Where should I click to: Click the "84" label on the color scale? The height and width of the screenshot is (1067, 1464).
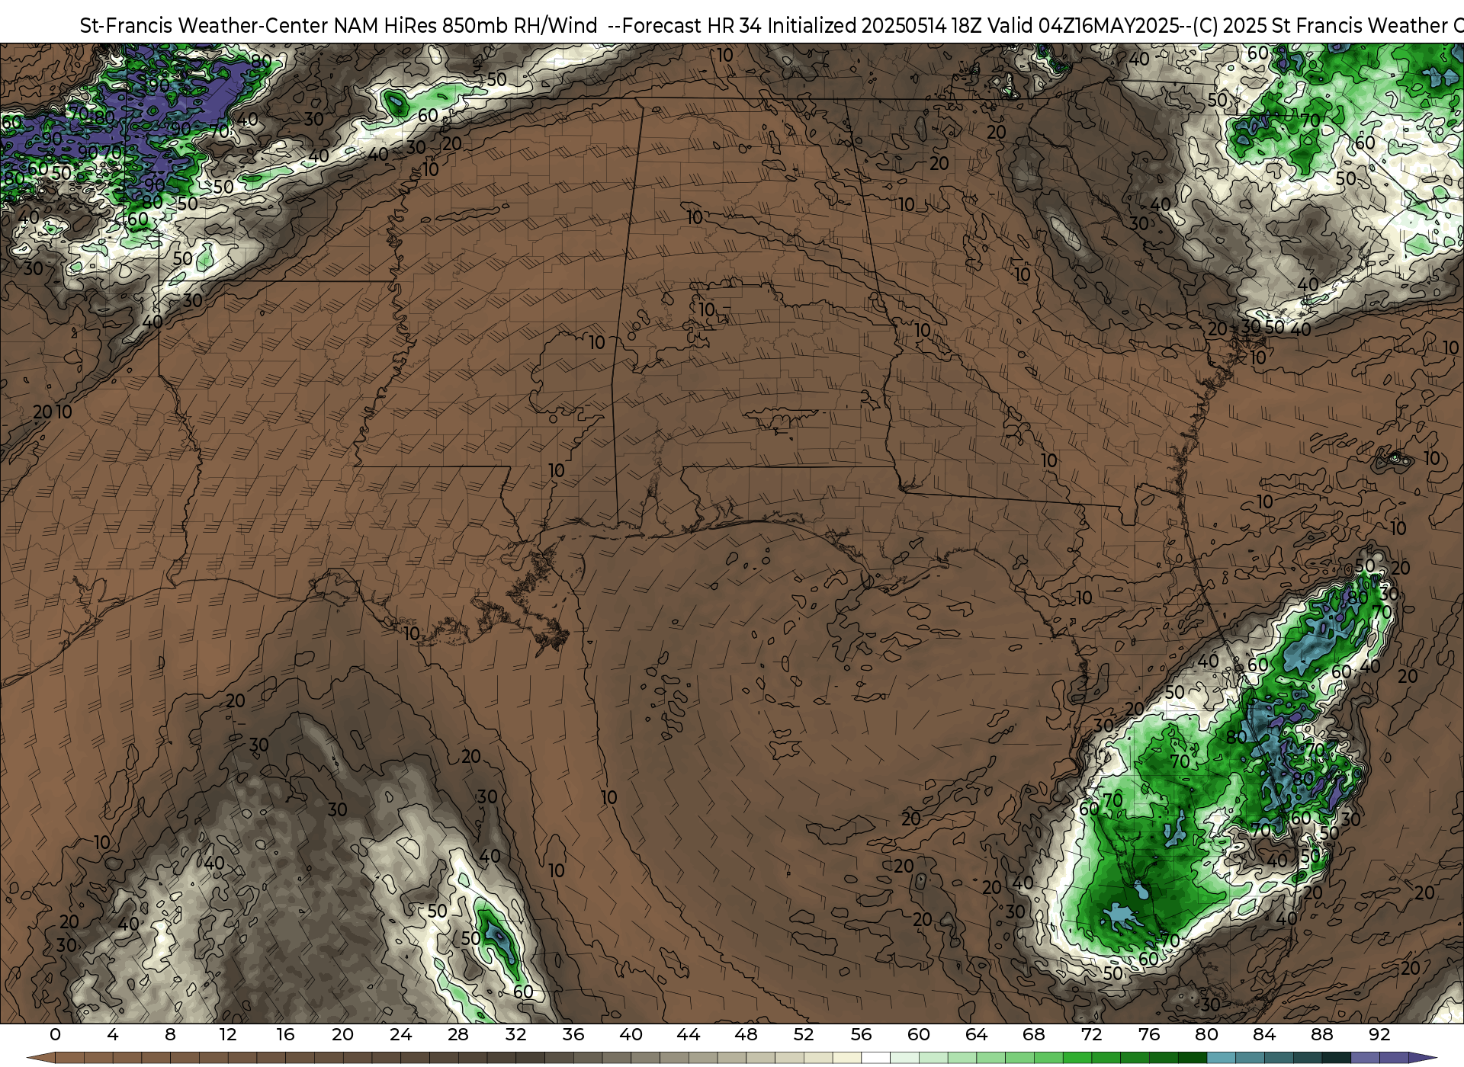click(1264, 1035)
